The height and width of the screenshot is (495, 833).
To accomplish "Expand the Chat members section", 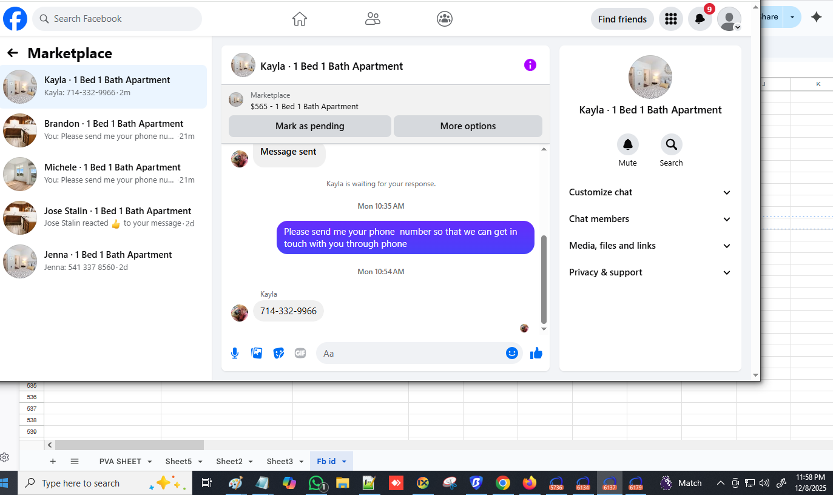I will click(x=650, y=219).
